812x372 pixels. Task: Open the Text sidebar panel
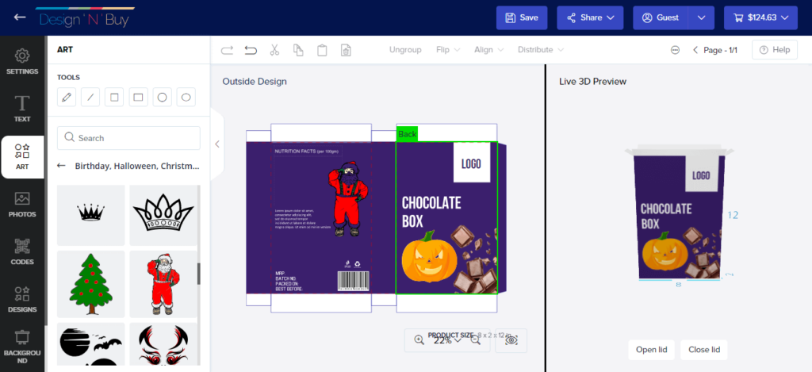(x=22, y=109)
